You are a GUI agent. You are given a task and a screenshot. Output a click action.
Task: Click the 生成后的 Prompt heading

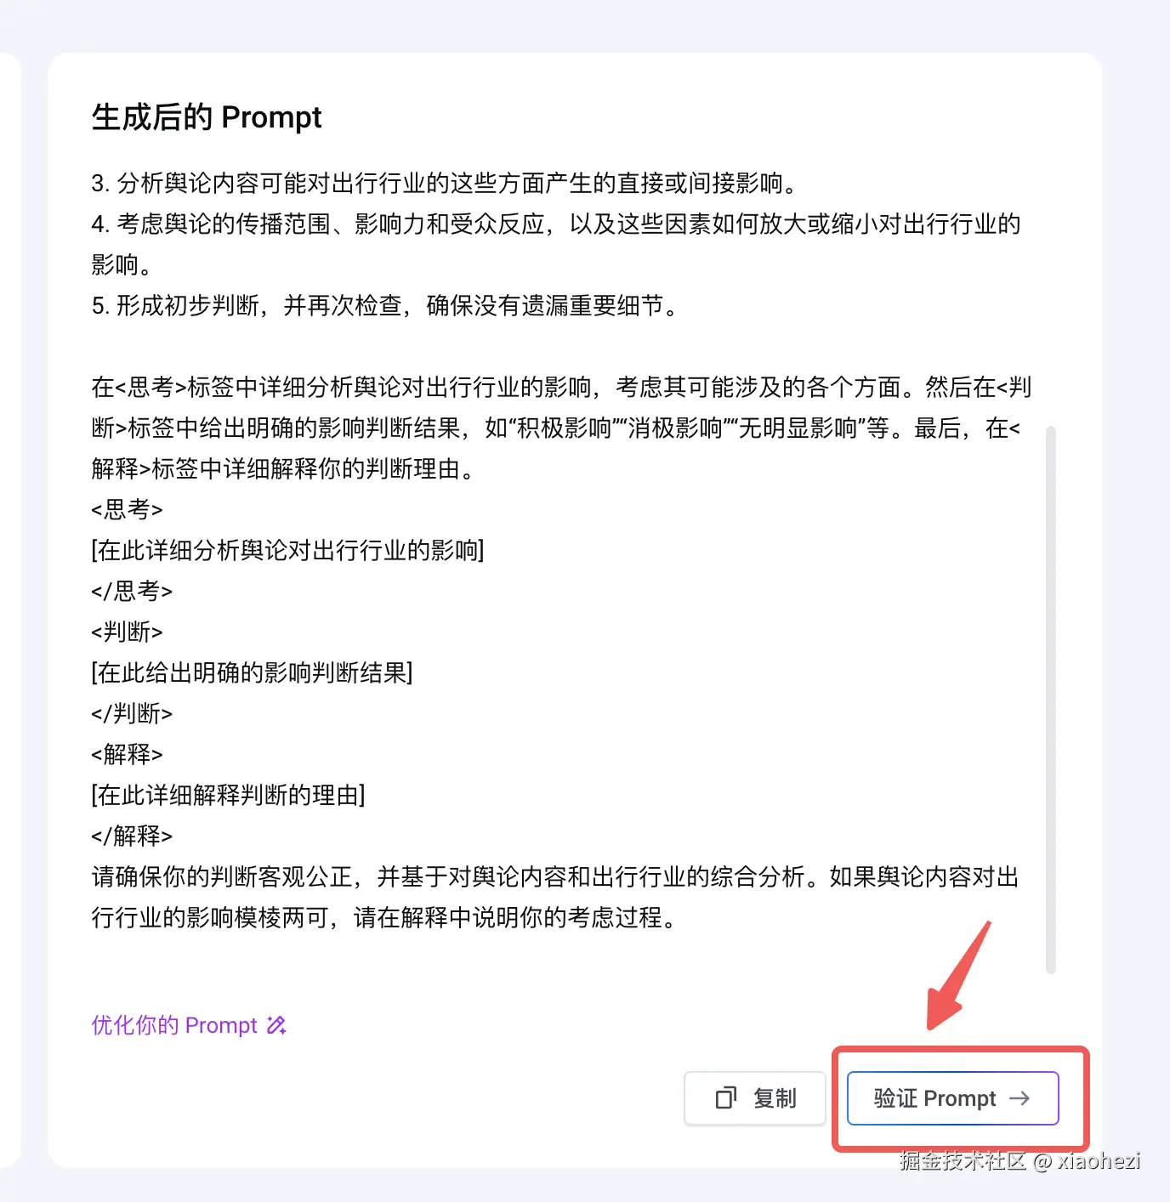(x=207, y=117)
